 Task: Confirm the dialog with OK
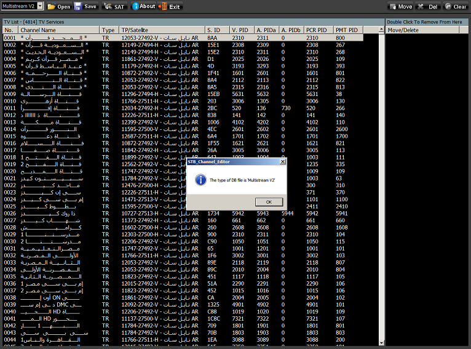click(x=269, y=202)
